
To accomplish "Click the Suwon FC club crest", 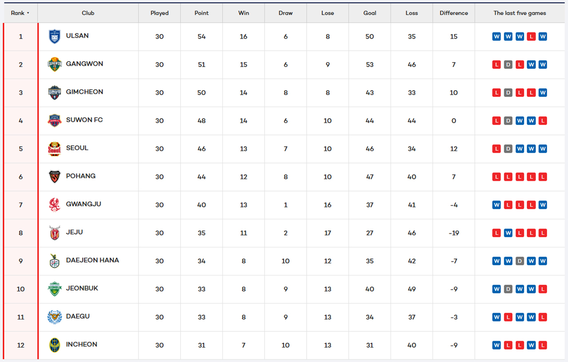I will click(x=55, y=120).
